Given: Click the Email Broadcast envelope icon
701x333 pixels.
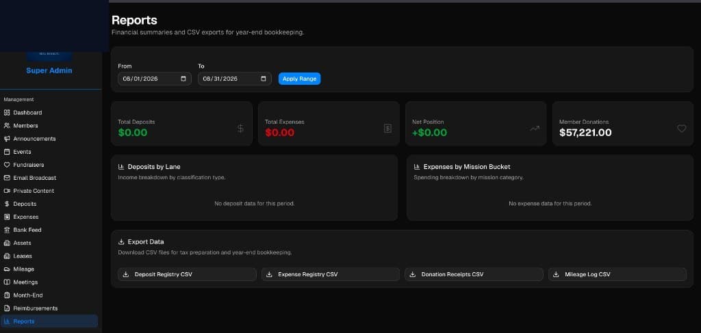Looking at the screenshot, I should 7,178.
